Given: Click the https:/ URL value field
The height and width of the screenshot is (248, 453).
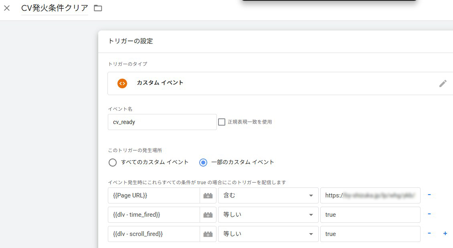Looking at the screenshot, I should (x=370, y=195).
